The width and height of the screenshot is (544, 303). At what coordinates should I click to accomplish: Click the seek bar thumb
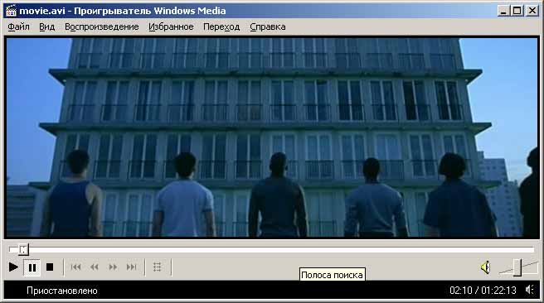[x=23, y=249]
